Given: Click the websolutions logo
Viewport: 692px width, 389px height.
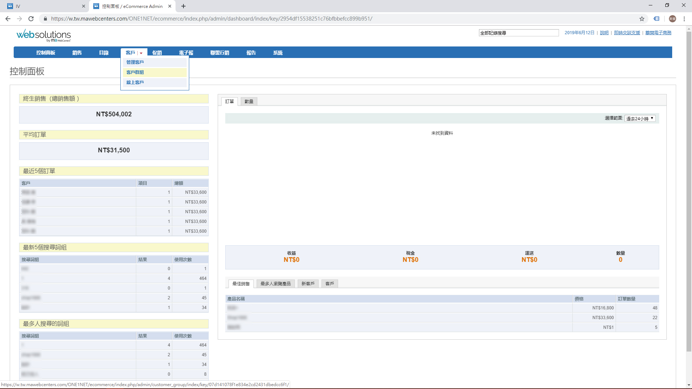Looking at the screenshot, I should pos(44,35).
